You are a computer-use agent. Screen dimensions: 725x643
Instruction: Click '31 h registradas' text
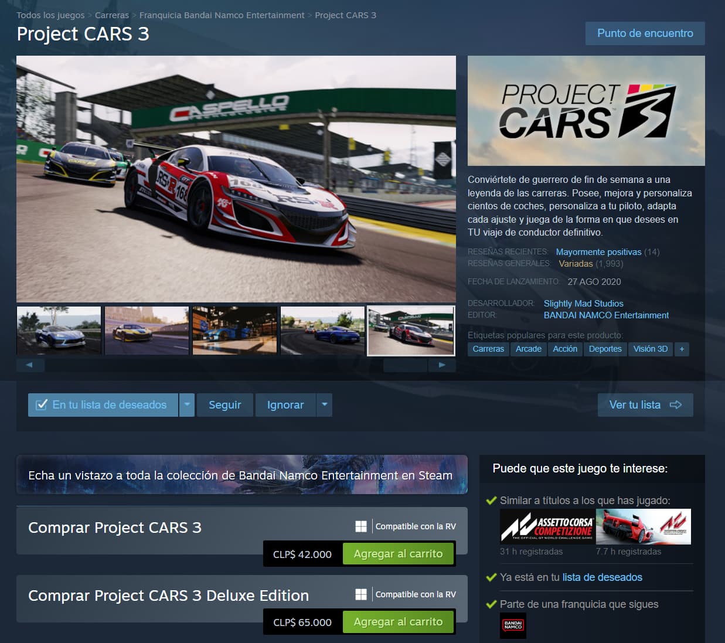tap(531, 552)
